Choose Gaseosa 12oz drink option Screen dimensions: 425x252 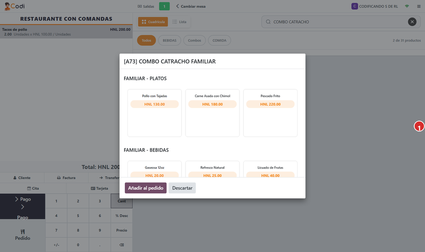coord(154,169)
